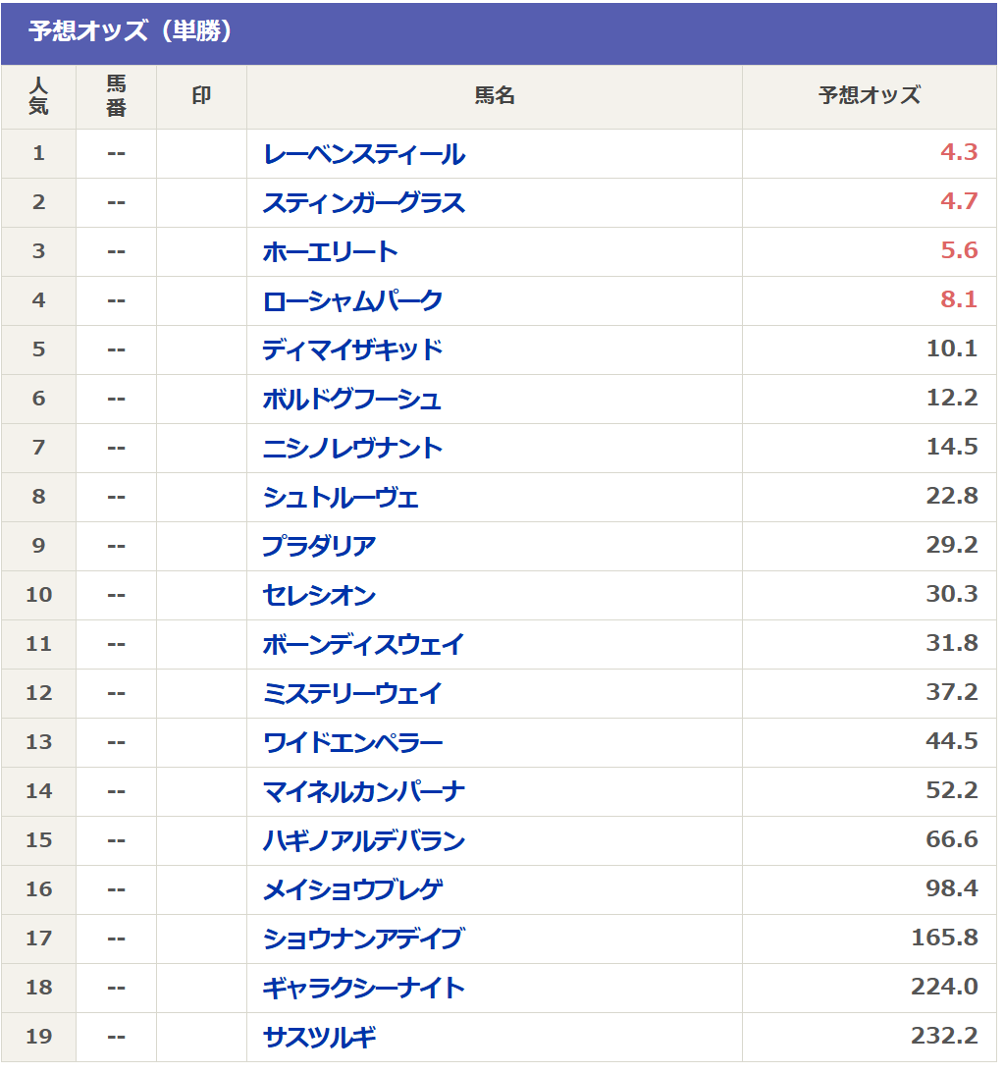The image size is (1004, 1073).
Task: Open the サスツルギ horse page
Action: coord(319,1038)
